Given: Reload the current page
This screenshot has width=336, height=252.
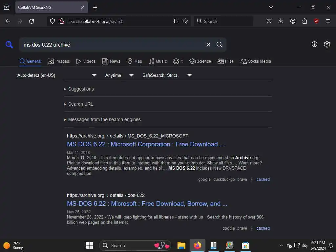Looking at the screenshot, I should pos(31,21).
